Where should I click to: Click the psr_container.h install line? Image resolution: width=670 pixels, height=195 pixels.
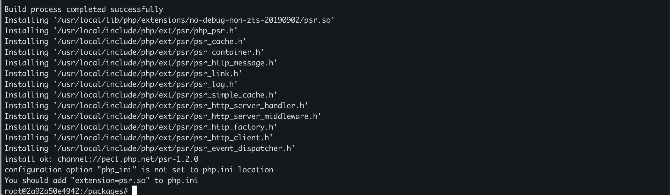tap(134, 52)
